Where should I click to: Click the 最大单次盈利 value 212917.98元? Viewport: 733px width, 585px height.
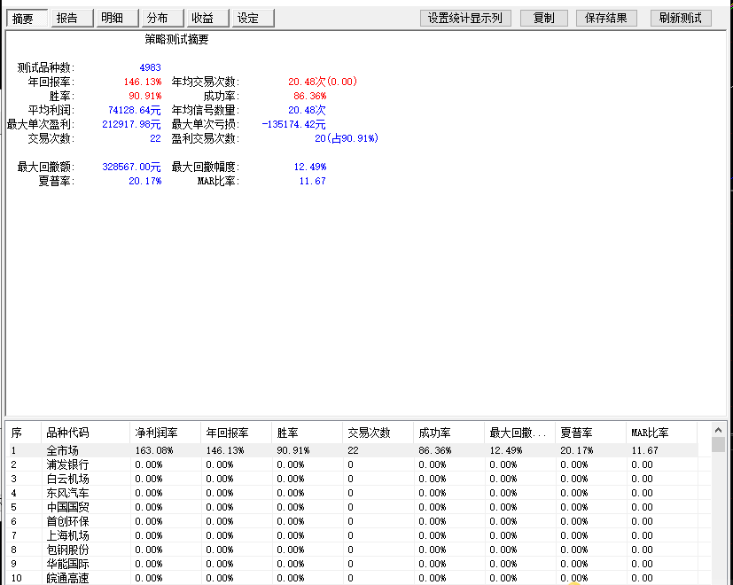pos(131,124)
